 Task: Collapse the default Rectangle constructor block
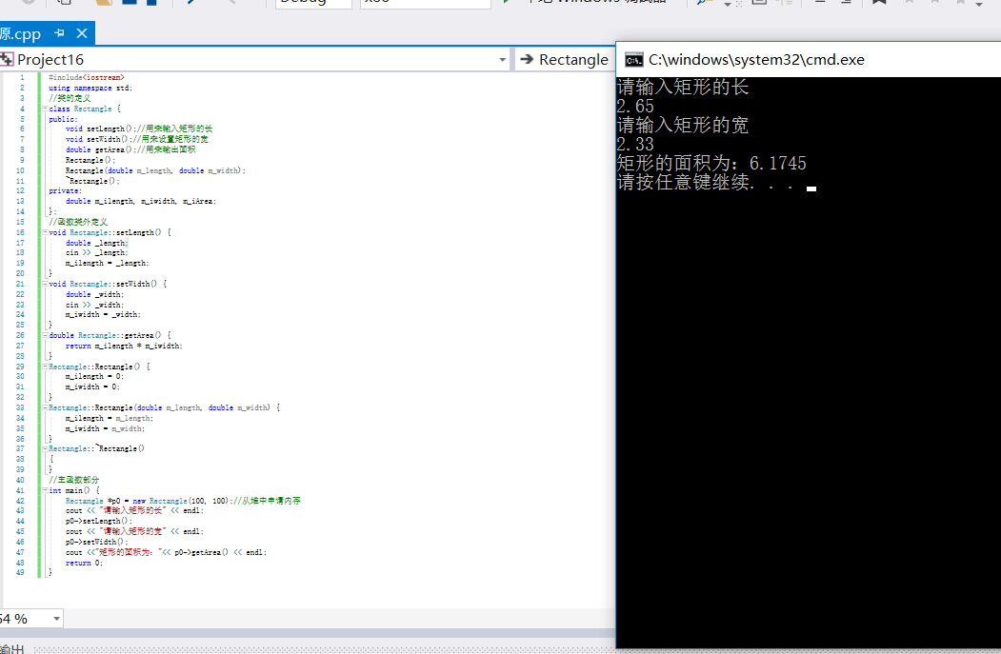(x=46, y=367)
